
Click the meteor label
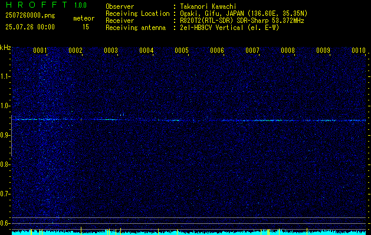pyautogui.click(x=84, y=18)
